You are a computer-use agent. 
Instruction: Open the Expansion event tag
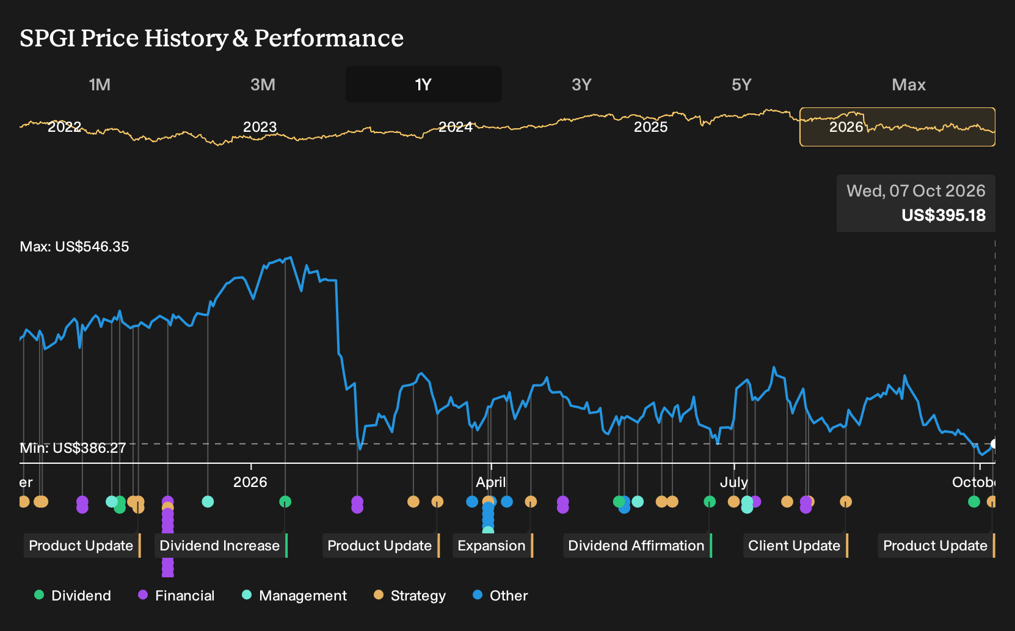click(x=493, y=546)
